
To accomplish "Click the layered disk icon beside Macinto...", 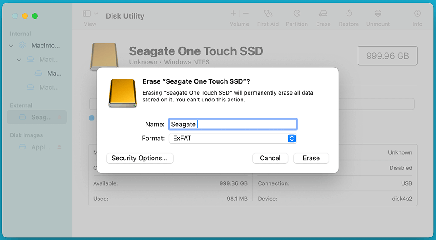I will tap(23, 45).
